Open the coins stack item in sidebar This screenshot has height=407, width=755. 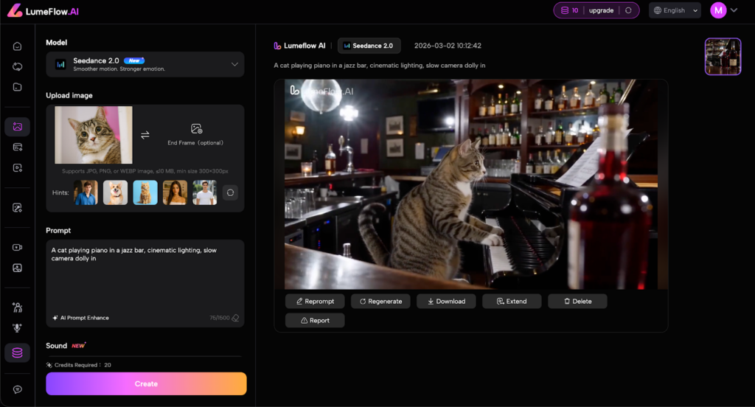pos(17,352)
